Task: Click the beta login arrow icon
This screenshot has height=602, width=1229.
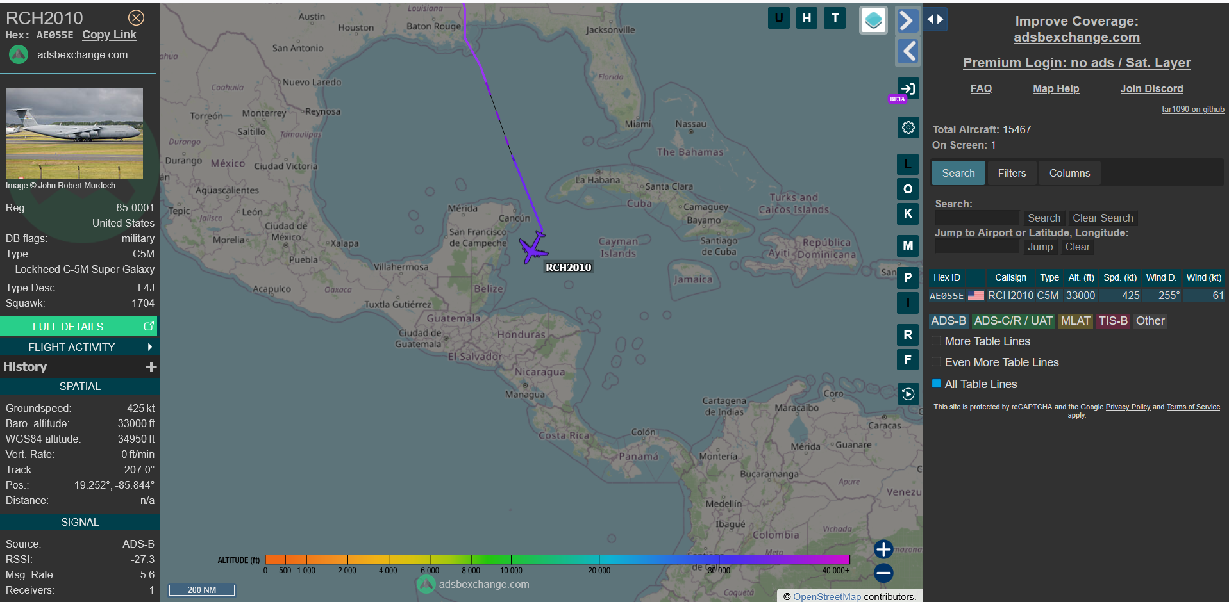Action: [x=908, y=88]
